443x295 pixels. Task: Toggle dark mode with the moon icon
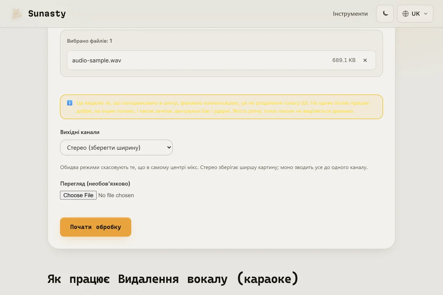385,14
